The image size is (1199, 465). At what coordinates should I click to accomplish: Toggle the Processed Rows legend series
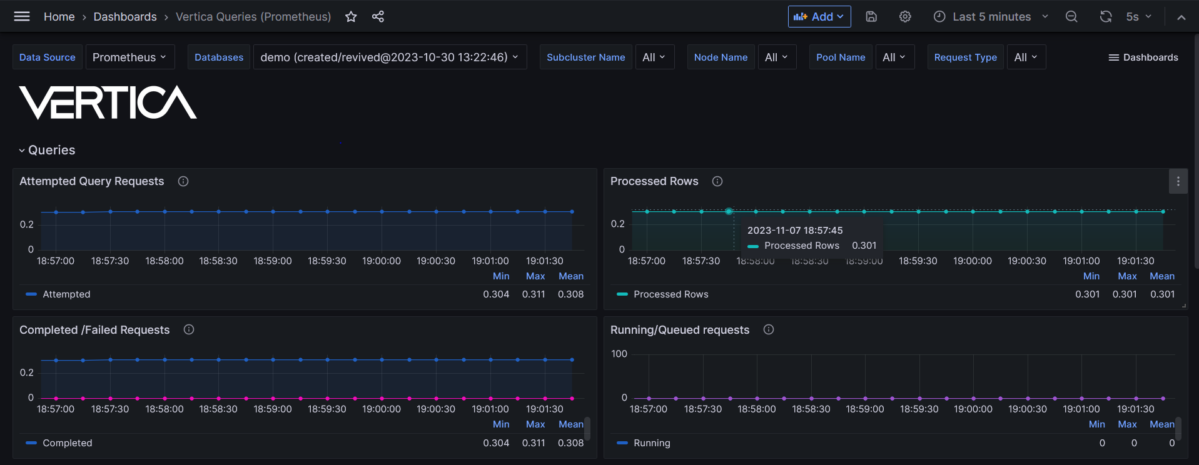point(670,294)
